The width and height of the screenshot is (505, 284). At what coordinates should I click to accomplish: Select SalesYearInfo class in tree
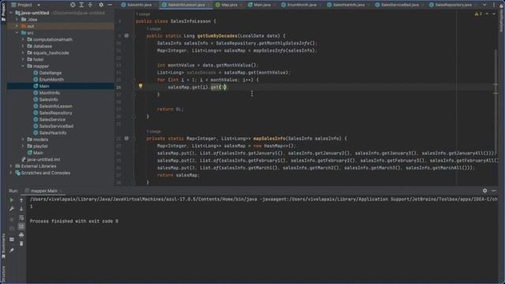point(53,133)
